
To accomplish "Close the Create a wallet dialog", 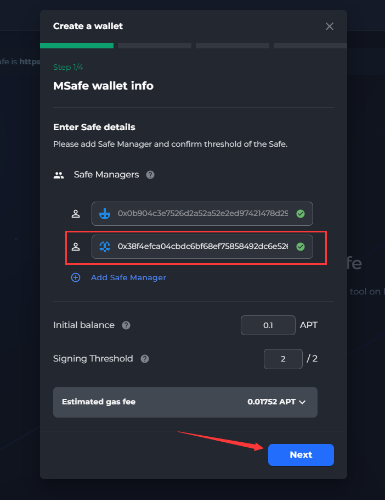I will (329, 26).
